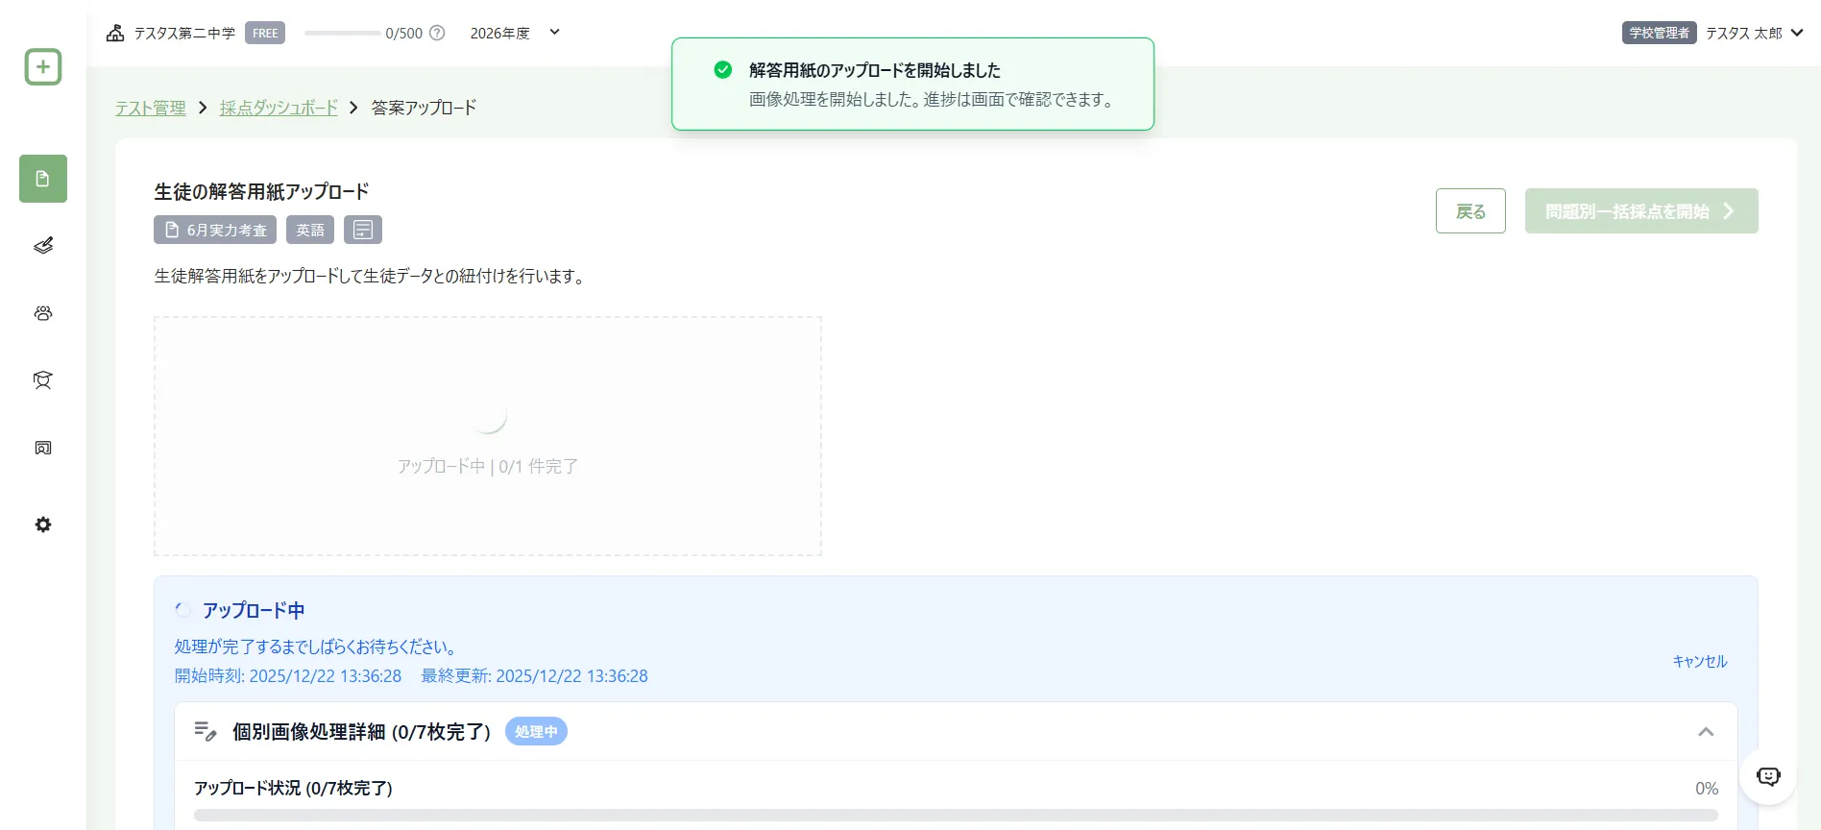
Task: Go to 採点ダッシュボード breadcrumb link
Action: click(279, 108)
